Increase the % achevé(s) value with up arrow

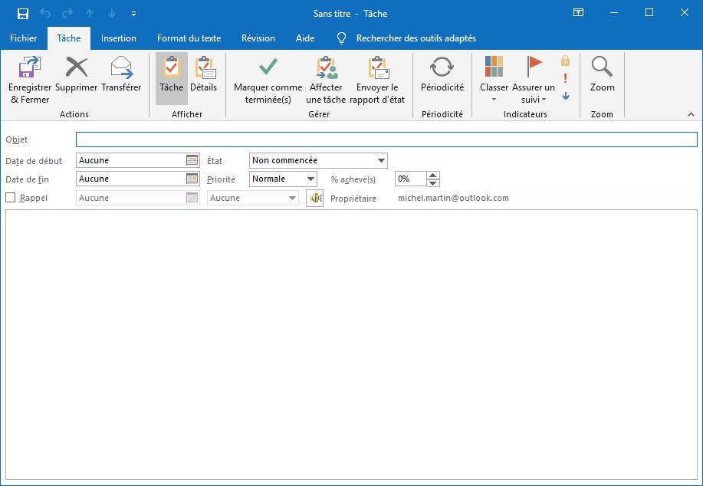click(x=433, y=175)
